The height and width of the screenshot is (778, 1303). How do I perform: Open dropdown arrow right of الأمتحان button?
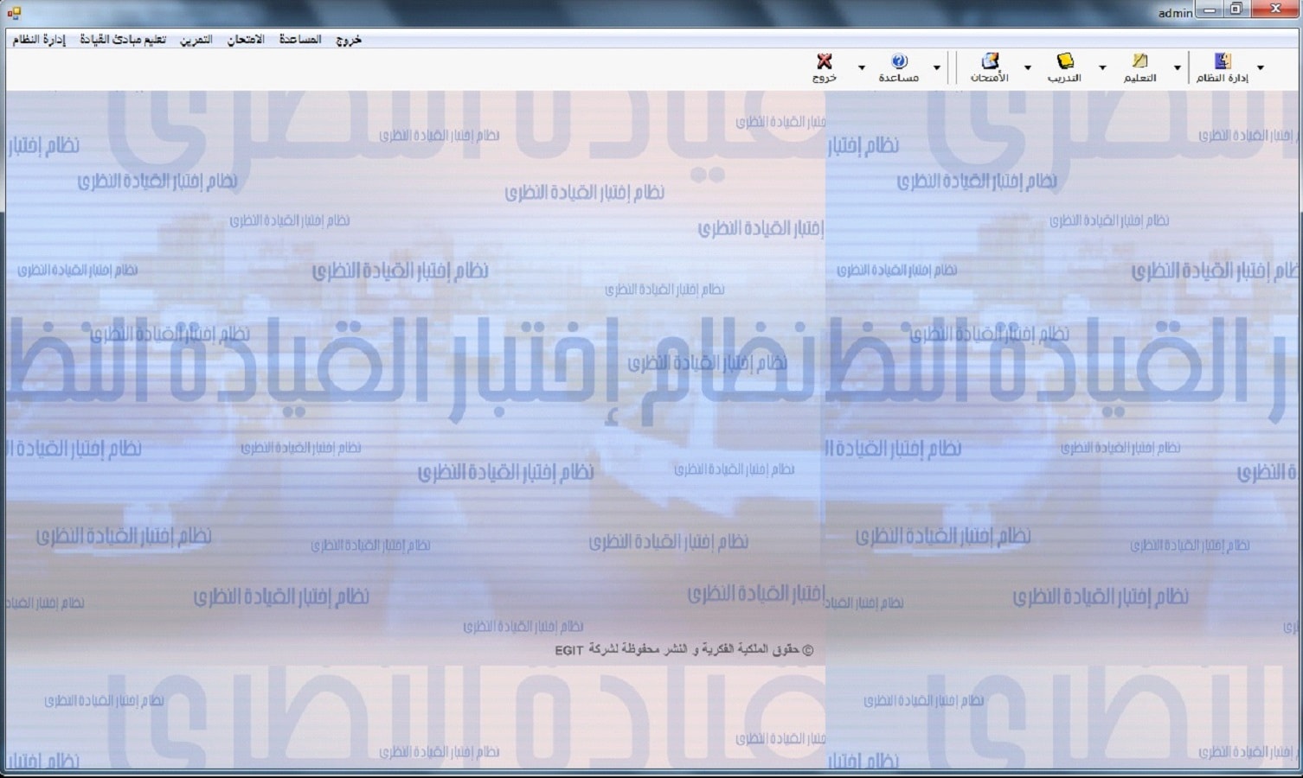tap(1027, 67)
